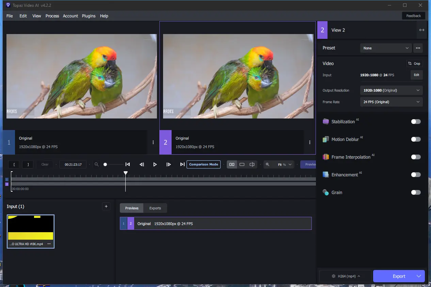Open the Process menu
This screenshot has width=431, height=287.
52,16
